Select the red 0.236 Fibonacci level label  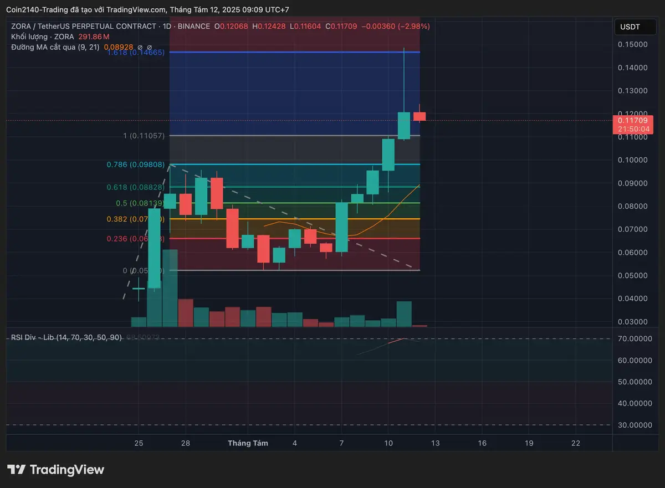tap(136, 239)
